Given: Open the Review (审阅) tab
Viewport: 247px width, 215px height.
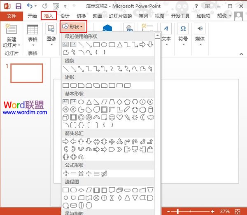Looking at the screenshot, I should pyautogui.click(x=144, y=16).
